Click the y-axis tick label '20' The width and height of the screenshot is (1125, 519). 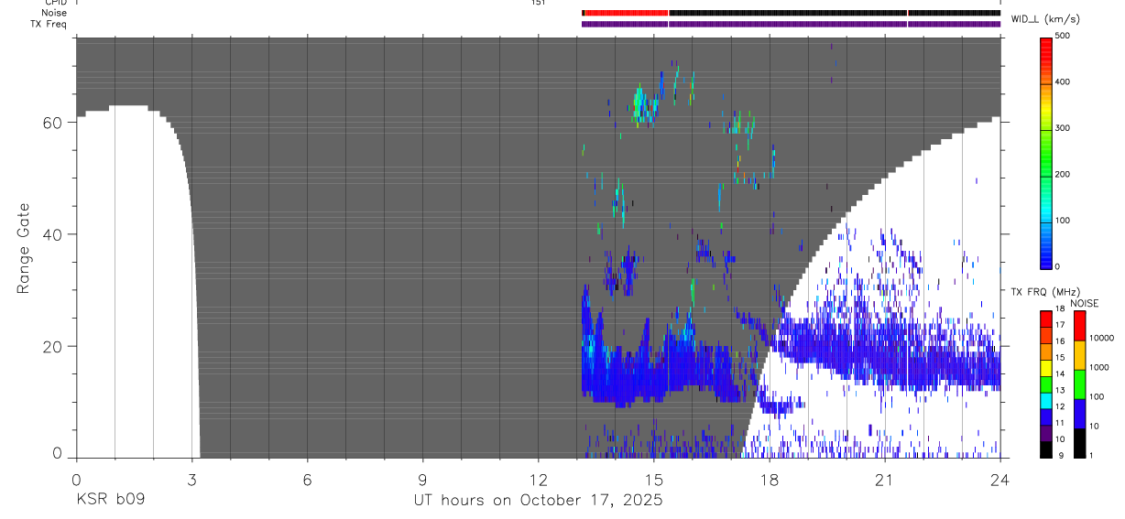click(x=53, y=347)
